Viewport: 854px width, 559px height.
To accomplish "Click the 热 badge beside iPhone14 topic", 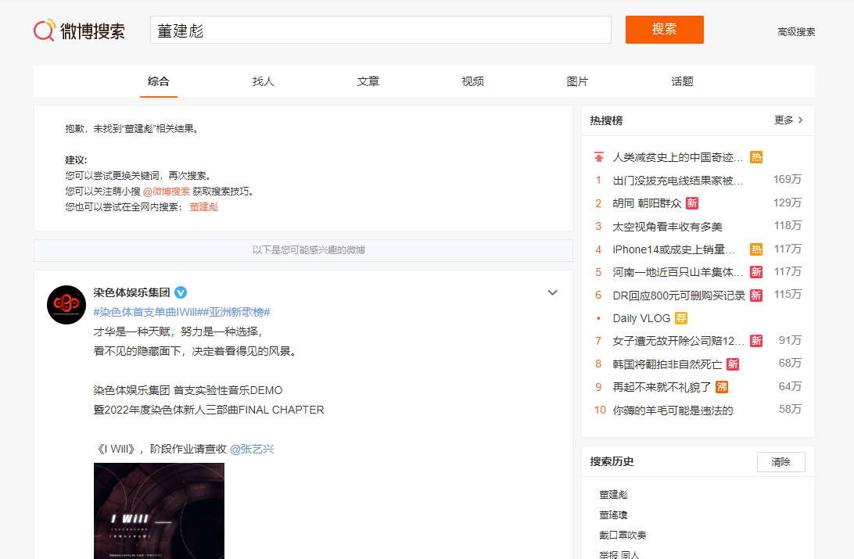I will [x=756, y=249].
